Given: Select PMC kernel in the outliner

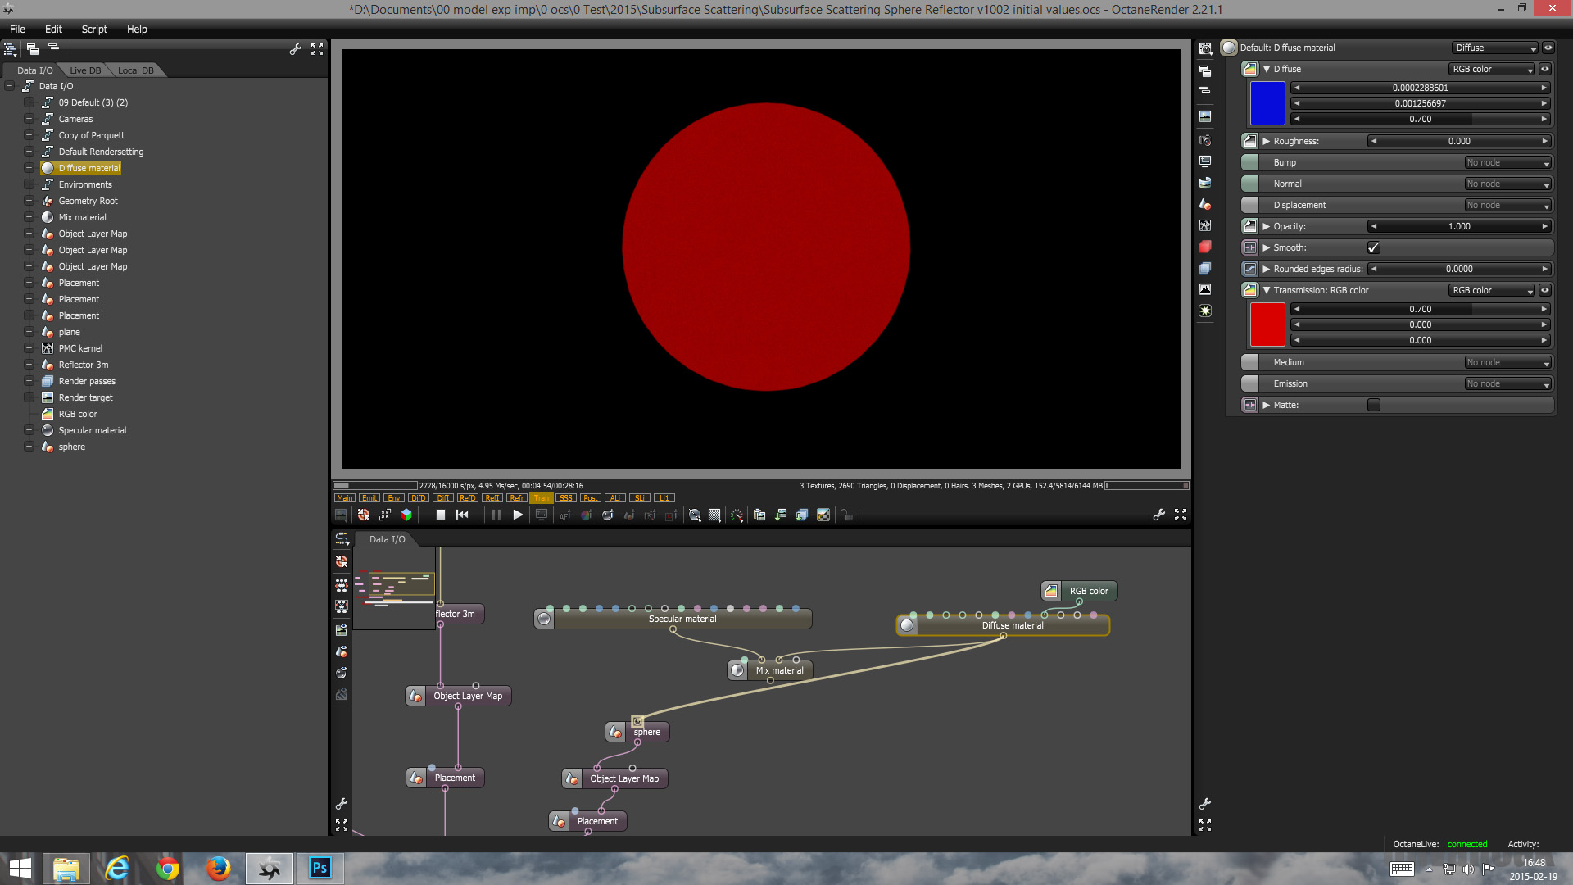Looking at the screenshot, I should coord(80,348).
